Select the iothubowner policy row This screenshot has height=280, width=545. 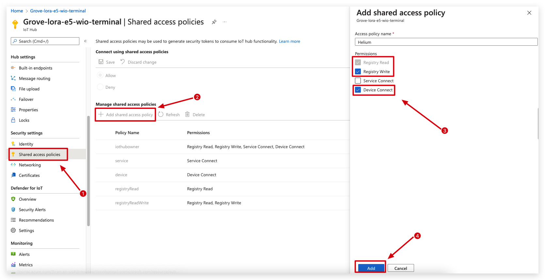click(223, 147)
